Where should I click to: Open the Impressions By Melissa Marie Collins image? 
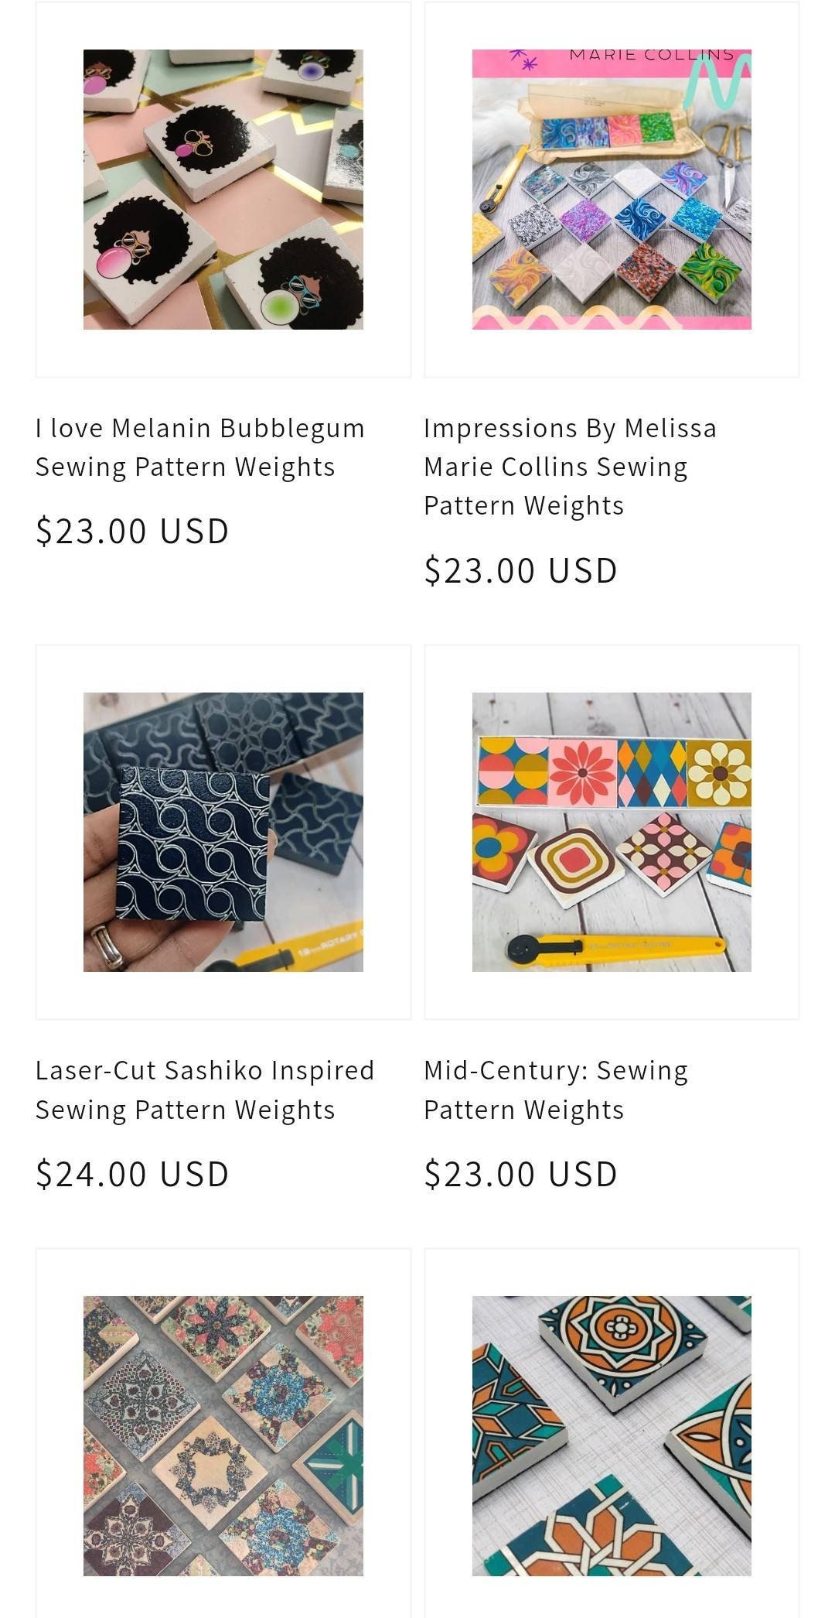click(x=612, y=190)
